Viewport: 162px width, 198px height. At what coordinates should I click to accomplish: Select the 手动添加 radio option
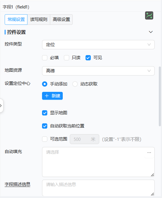[x=45, y=84]
